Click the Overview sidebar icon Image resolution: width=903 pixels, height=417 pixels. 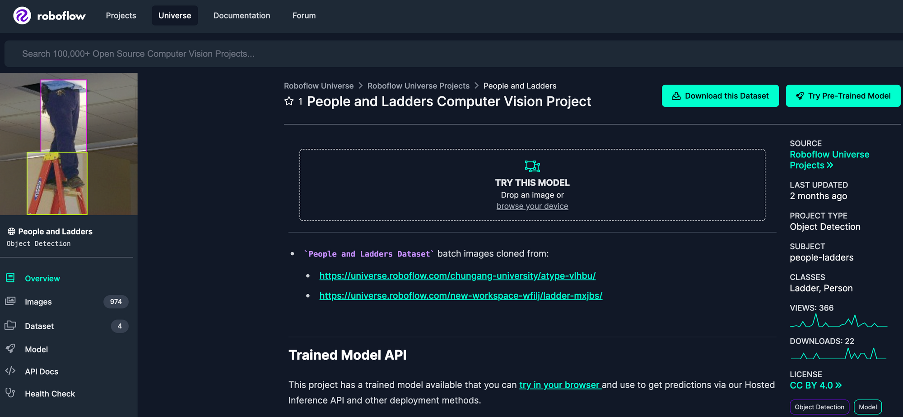tap(10, 278)
